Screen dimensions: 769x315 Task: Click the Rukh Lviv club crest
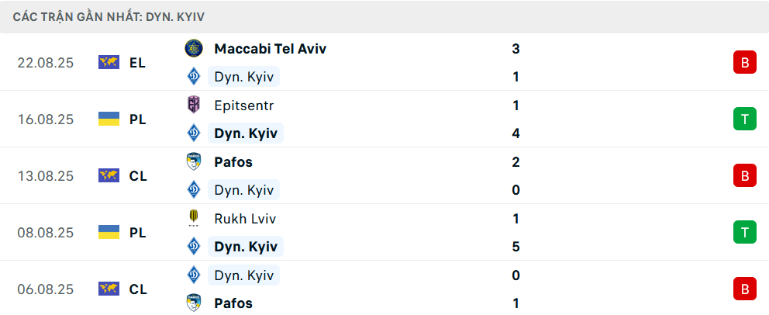193,219
